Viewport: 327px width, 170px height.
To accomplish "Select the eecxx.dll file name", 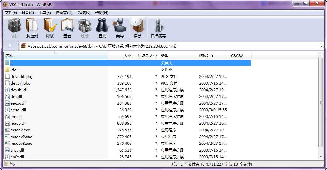I will (19, 103).
